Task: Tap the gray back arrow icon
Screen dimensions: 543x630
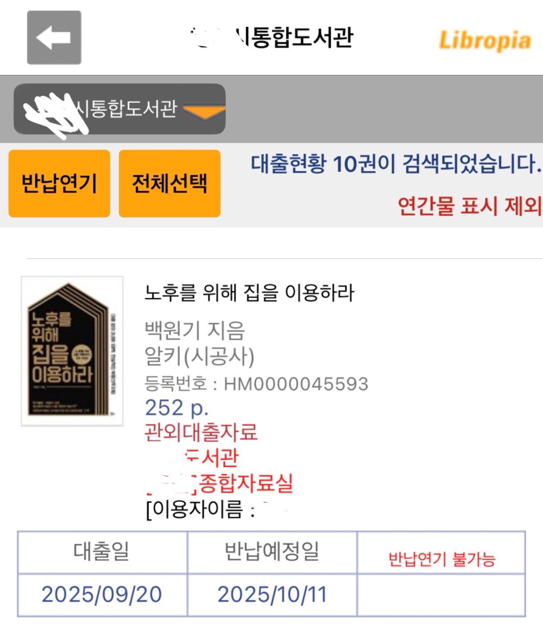Action: tap(54, 38)
